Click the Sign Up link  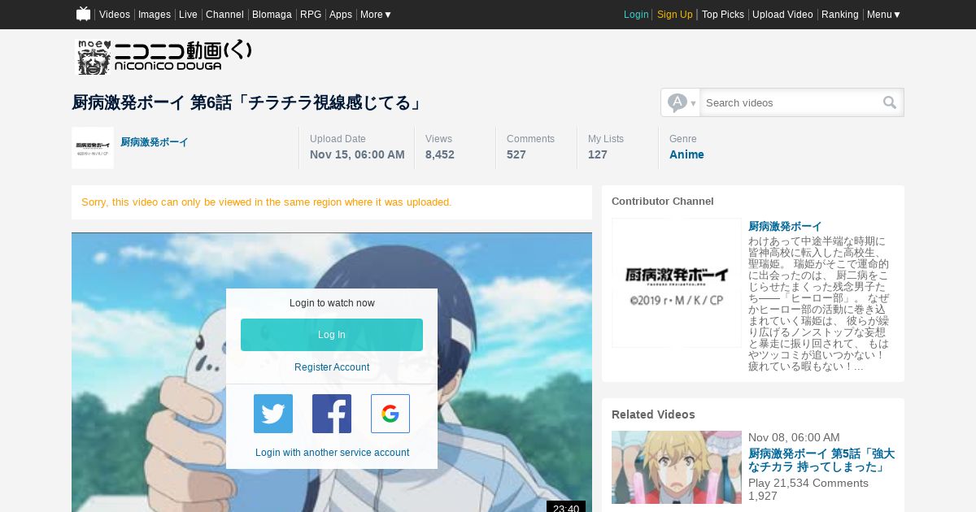point(675,15)
